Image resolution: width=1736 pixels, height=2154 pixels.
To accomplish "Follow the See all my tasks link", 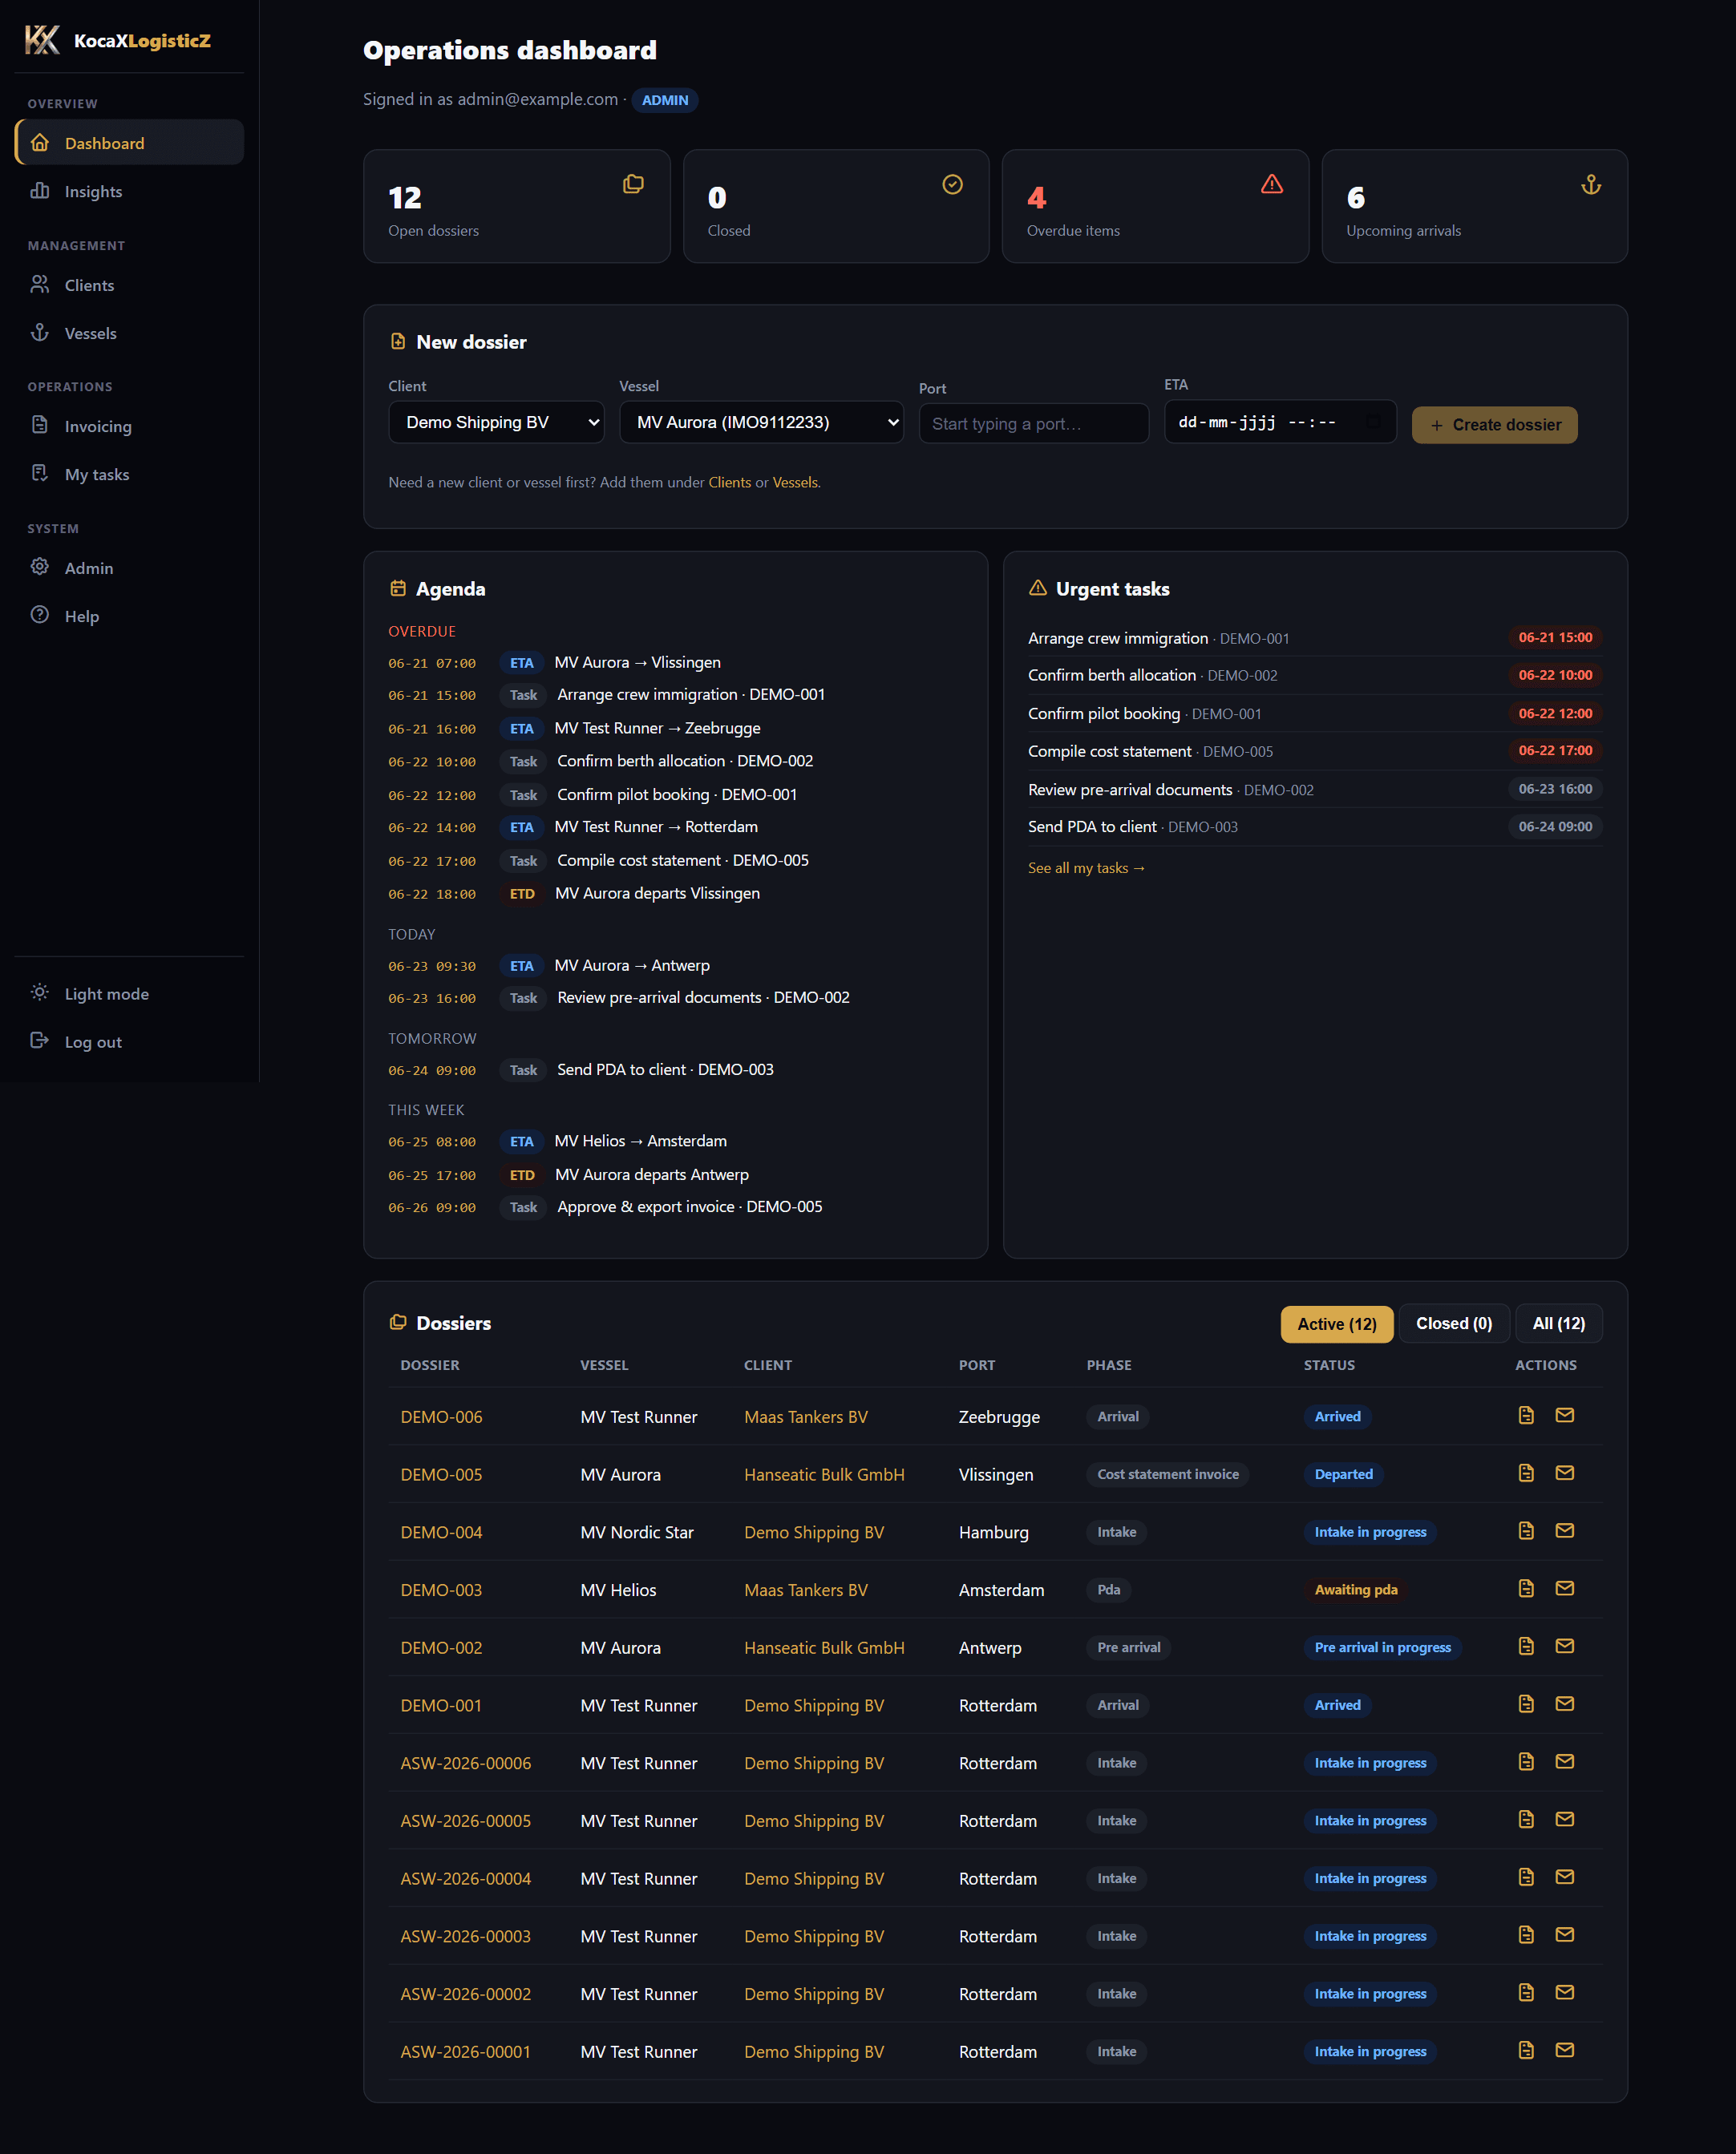I will coord(1087,867).
